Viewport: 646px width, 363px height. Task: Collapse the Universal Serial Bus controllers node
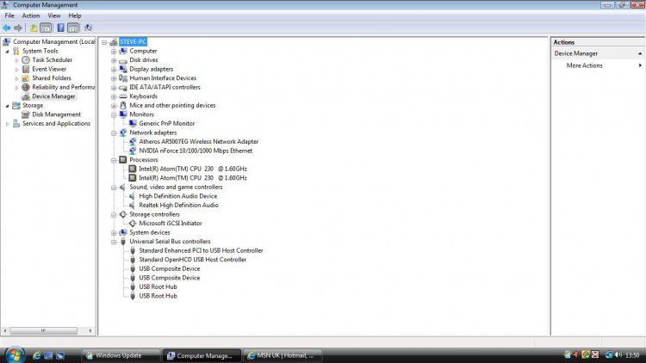[114, 242]
